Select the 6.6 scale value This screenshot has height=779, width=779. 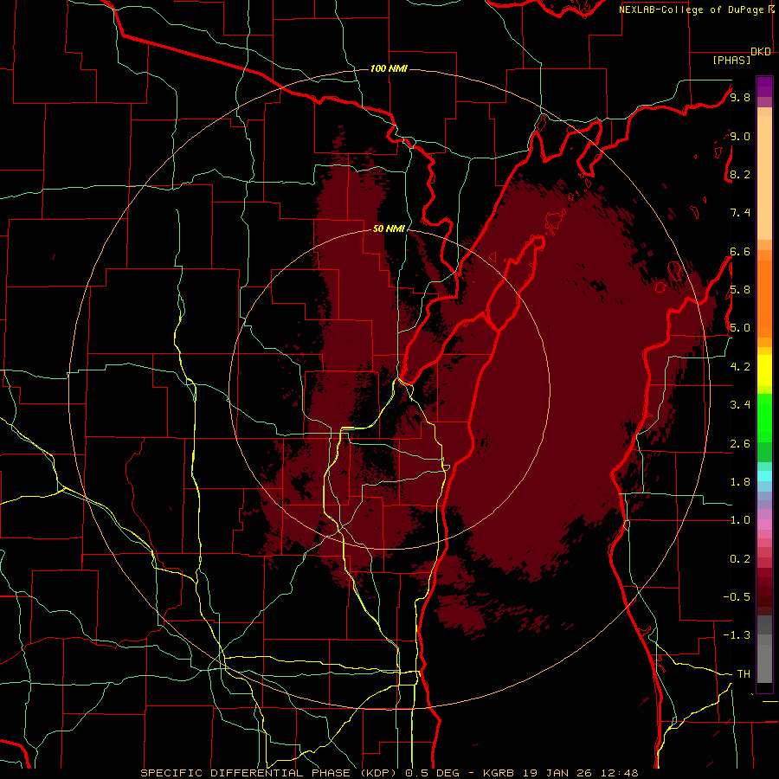pos(740,251)
